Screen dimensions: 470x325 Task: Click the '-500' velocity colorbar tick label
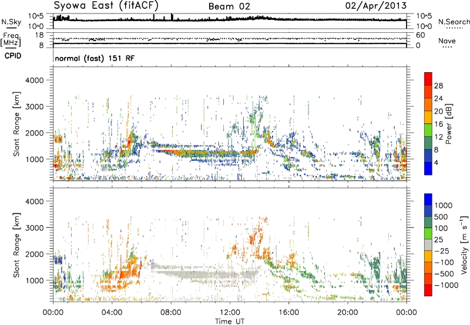(x=444, y=273)
